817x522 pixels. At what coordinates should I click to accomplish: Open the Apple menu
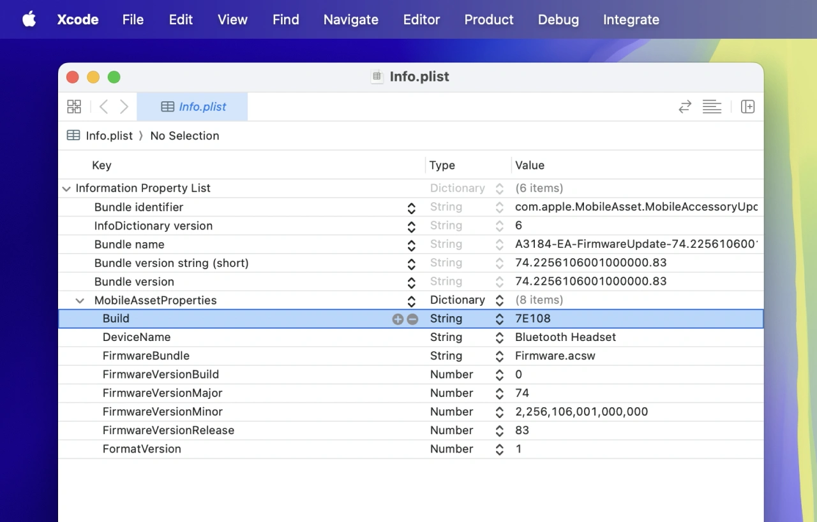coord(29,20)
